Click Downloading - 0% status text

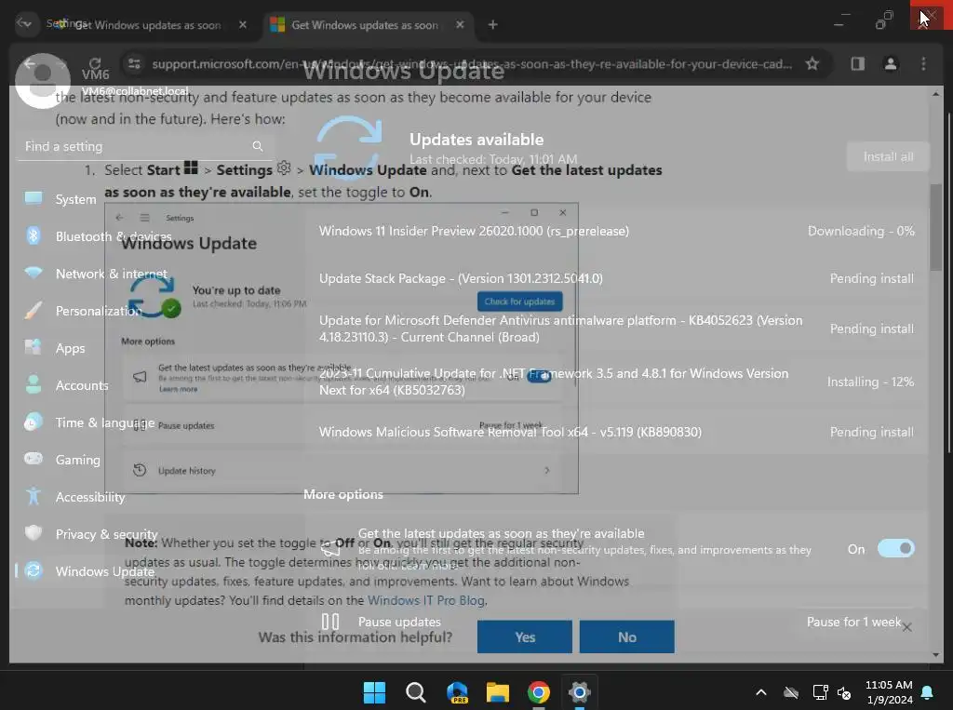861,231
